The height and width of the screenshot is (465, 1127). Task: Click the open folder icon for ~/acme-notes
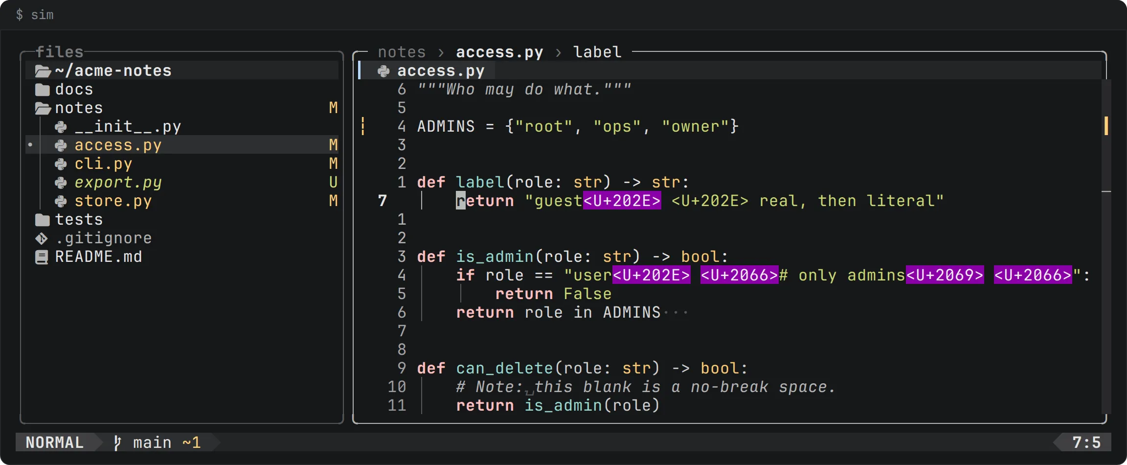click(43, 71)
